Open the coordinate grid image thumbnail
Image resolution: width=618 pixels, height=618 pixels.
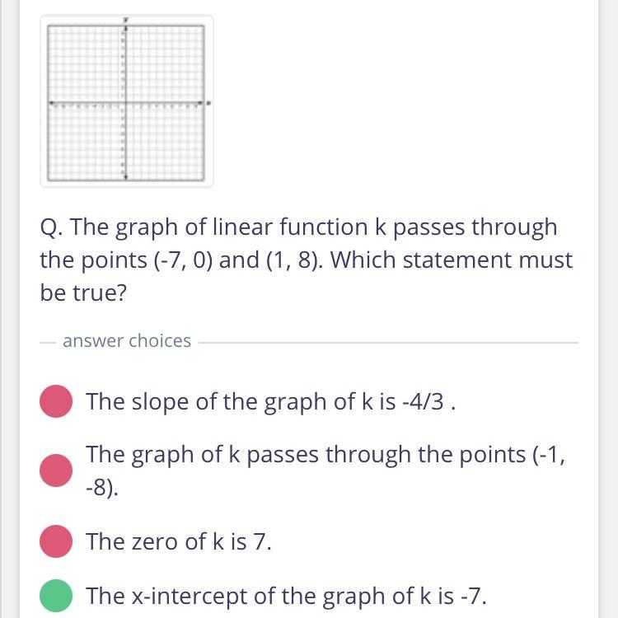point(127,101)
